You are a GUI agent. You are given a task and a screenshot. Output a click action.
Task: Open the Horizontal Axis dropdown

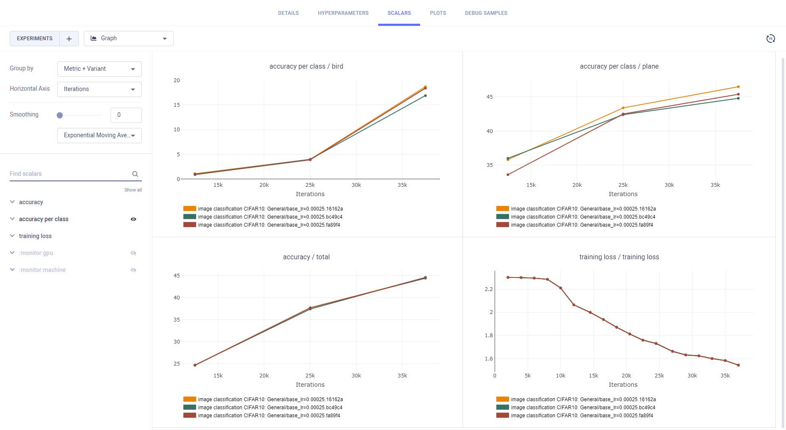[99, 89]
